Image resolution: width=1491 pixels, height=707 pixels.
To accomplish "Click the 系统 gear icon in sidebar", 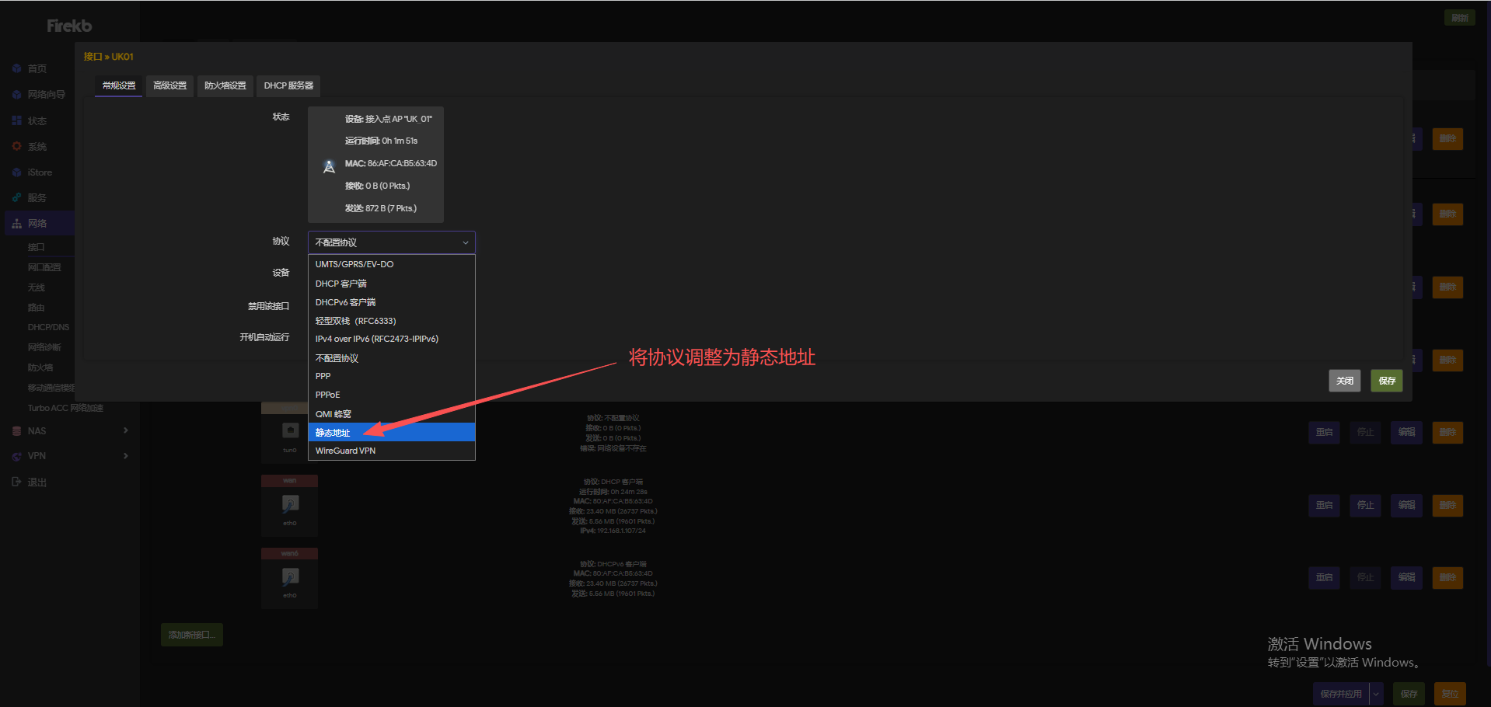I will (x=16, y=146).
